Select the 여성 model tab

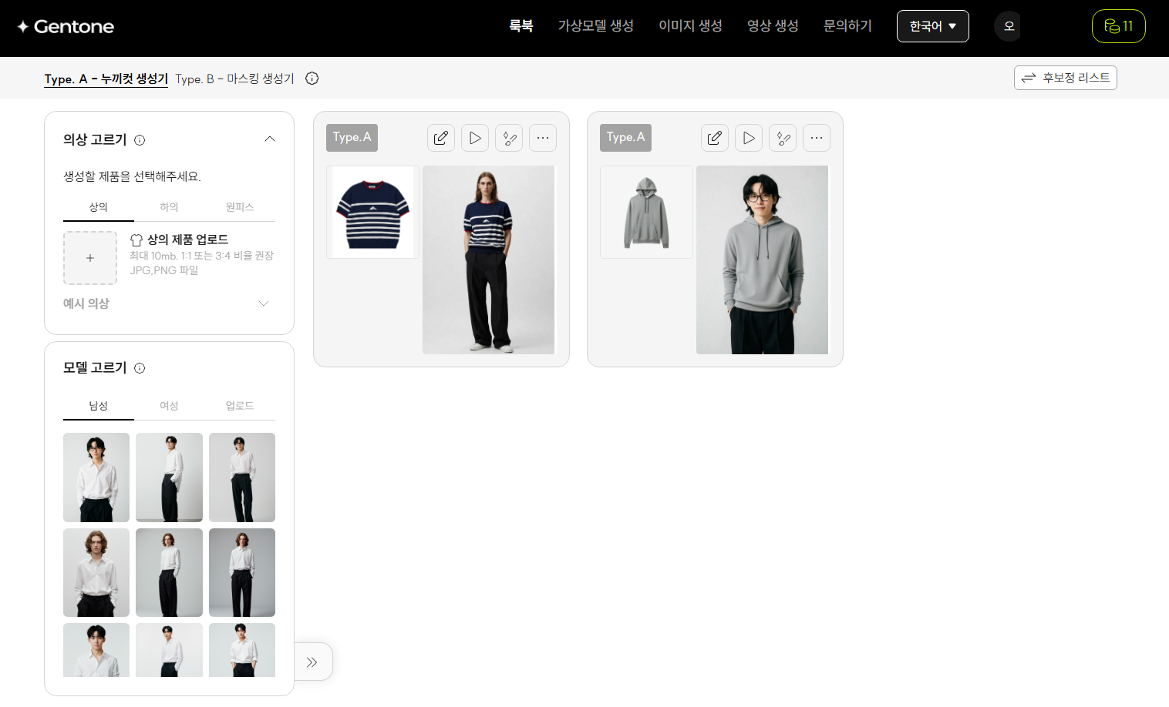169,406
